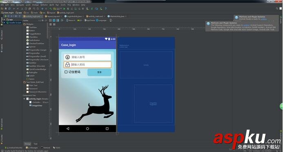The image size is (283, 152).
Task: Select SeekBar widget in the palette
Action: click(x=31, y=63)
